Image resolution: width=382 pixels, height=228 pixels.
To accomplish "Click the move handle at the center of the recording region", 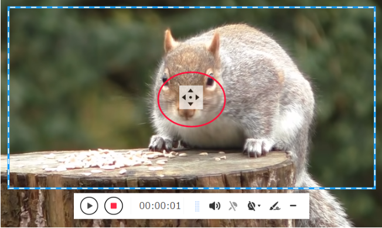I will [191, 97].
